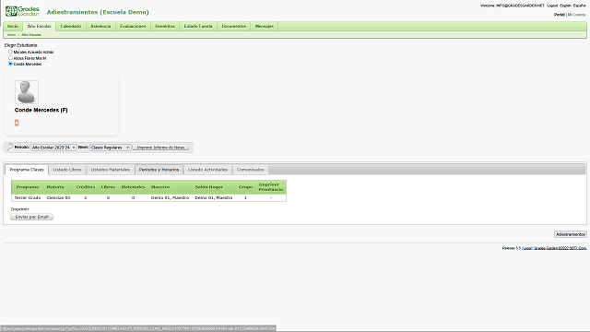Click the student profile avatar picture
590x332 pixels.
pos(27,92)
